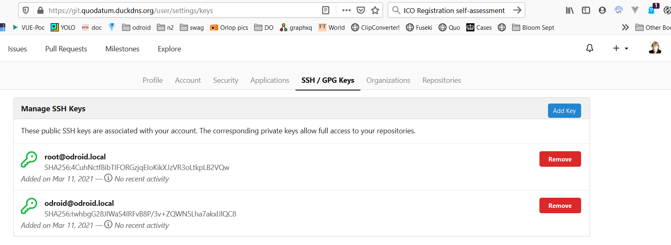Click the Add Key button
Screen dimensions: 671x245
point(564,110)
